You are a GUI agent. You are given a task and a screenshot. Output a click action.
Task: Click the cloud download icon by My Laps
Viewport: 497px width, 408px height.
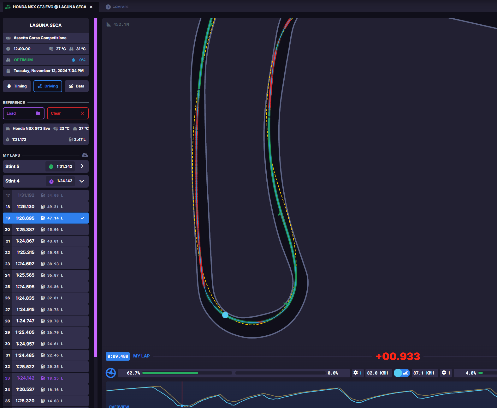click(85, 155)
